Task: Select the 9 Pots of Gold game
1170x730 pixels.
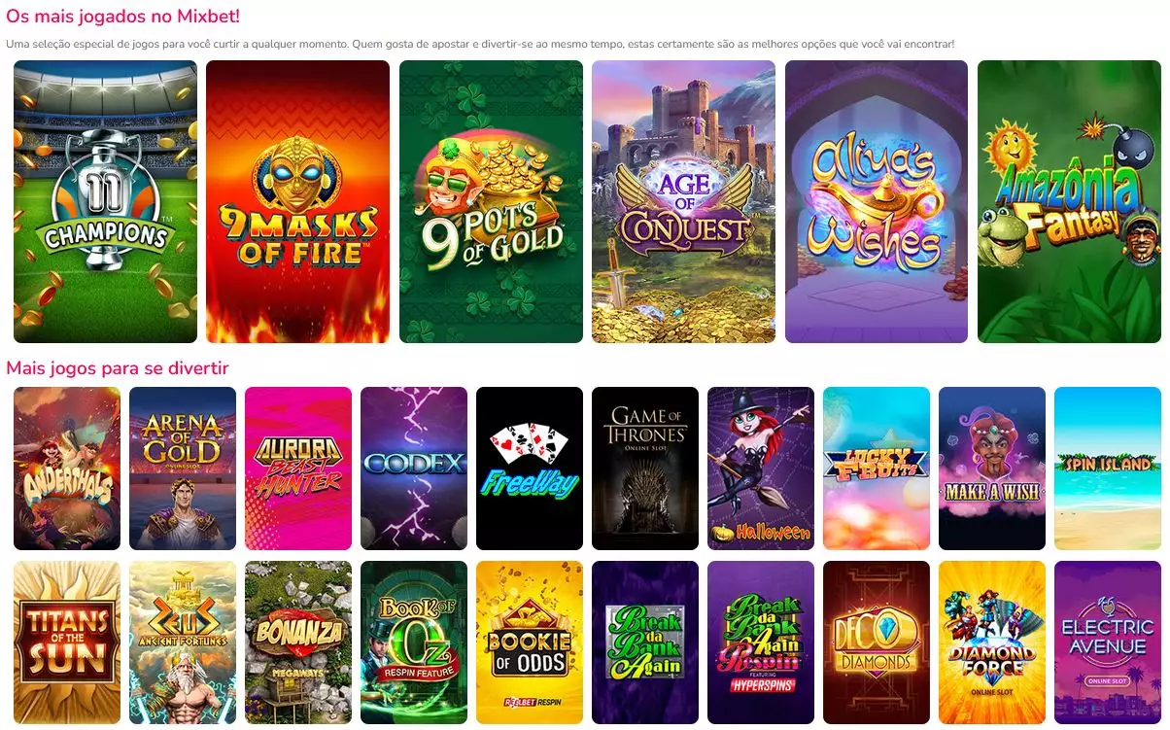Action: (491, 202)
